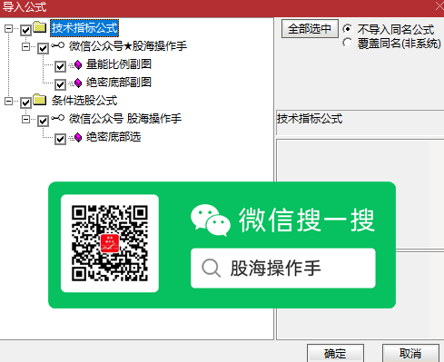Collapse the 技术指标公式 tree node
This screenshot has height=362, width=444.
pos(8,29)
